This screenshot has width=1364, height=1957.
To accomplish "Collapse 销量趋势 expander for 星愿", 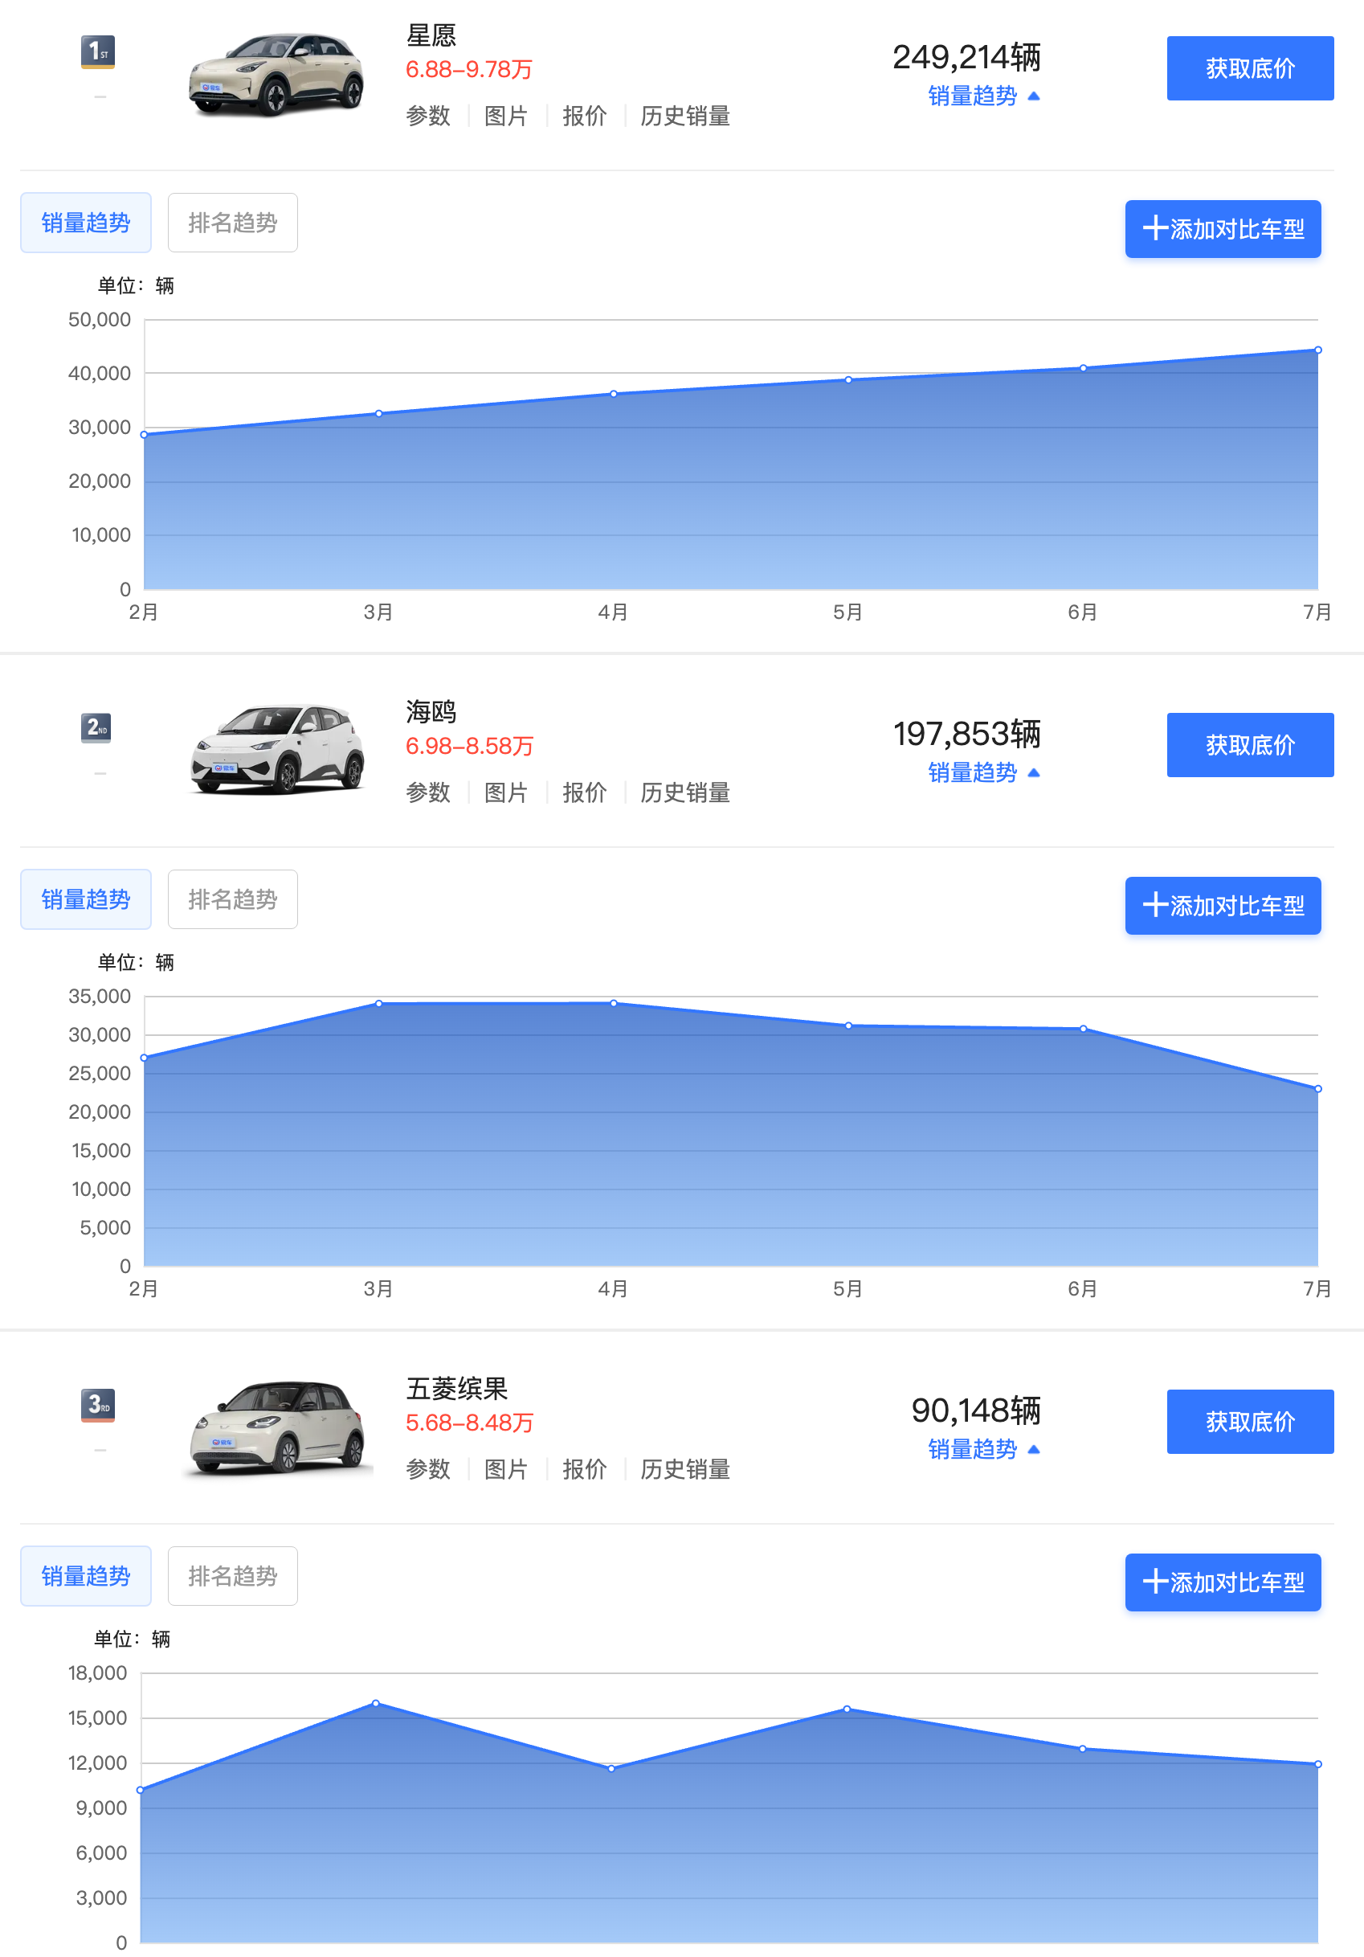I will pos(983,96).
